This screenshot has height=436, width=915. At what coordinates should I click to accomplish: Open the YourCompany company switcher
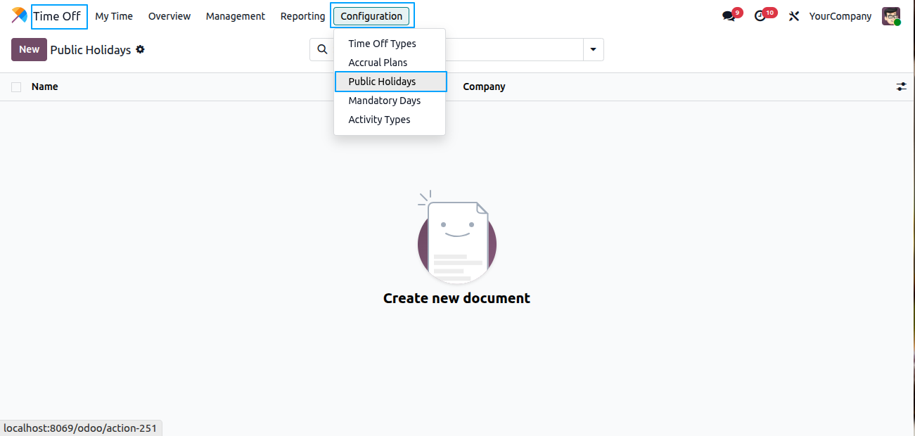point(840,16)
